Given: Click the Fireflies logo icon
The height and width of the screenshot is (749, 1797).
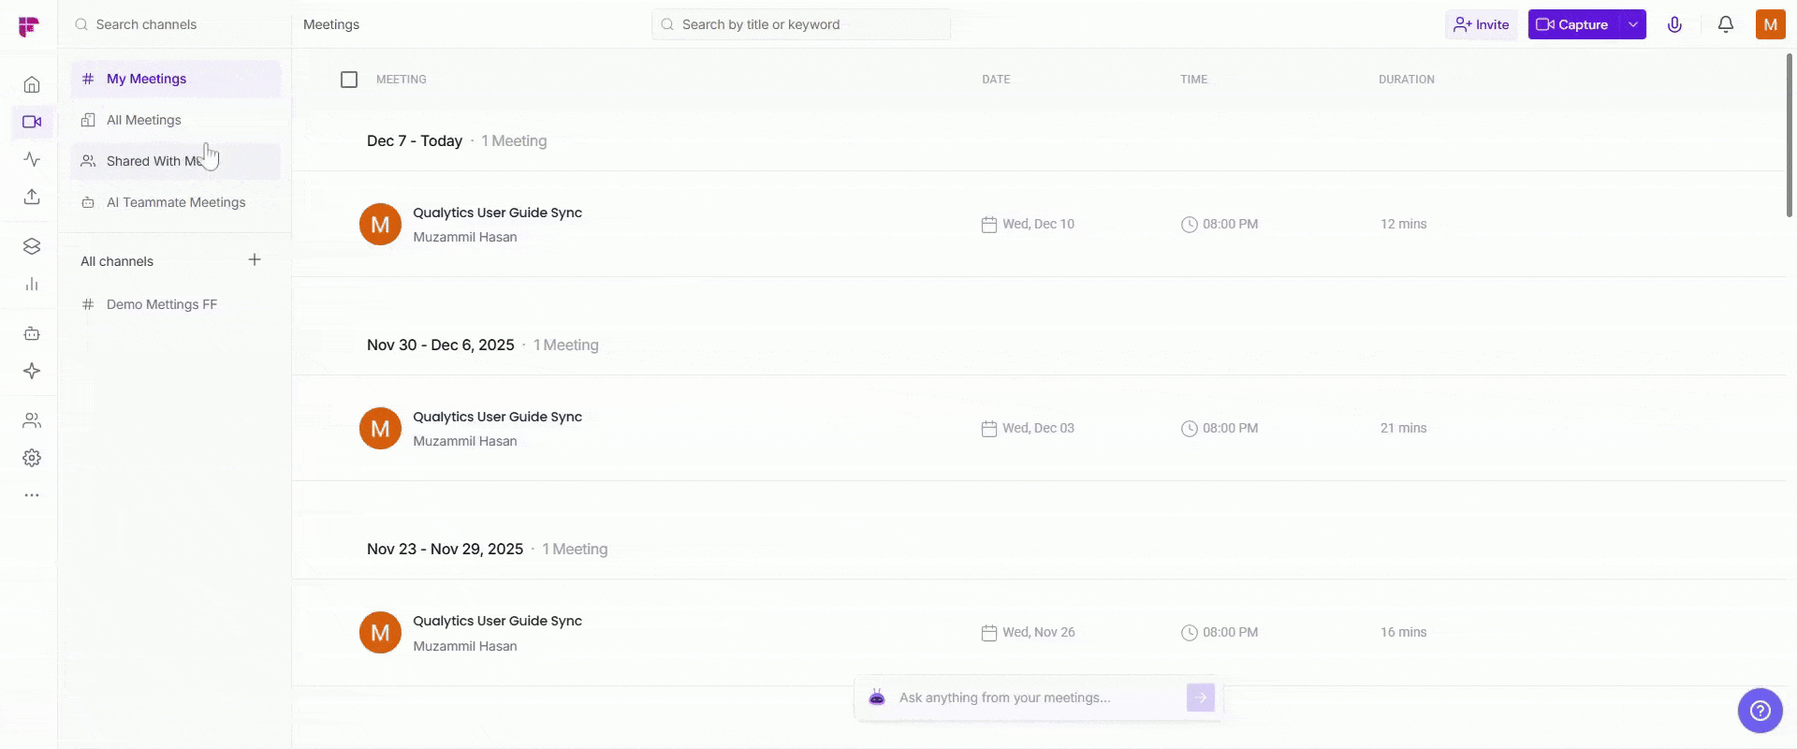Looking at the screenshot, I should 29,26.
